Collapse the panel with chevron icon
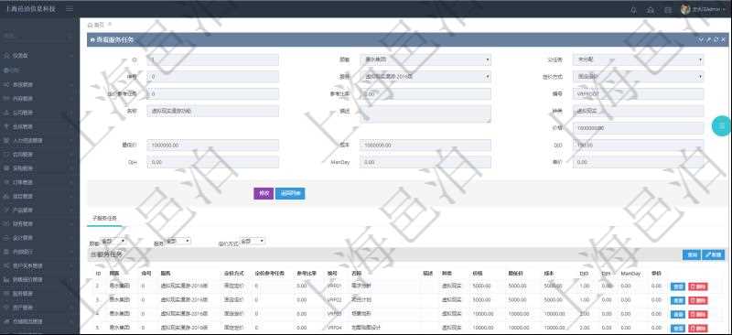732x335 pixels. 701,39
